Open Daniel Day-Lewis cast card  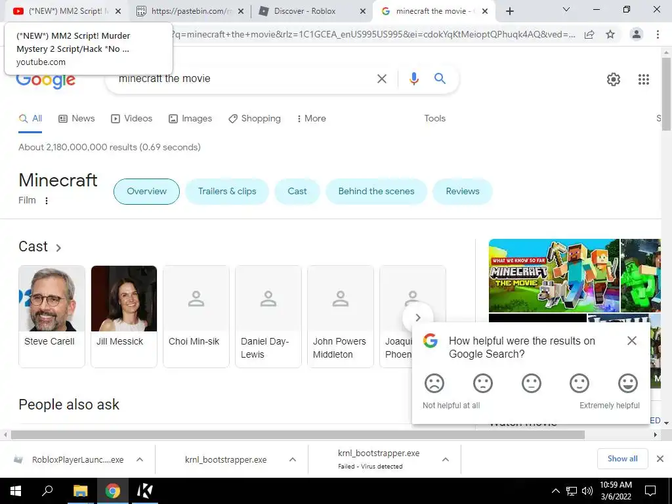(268, 316)
